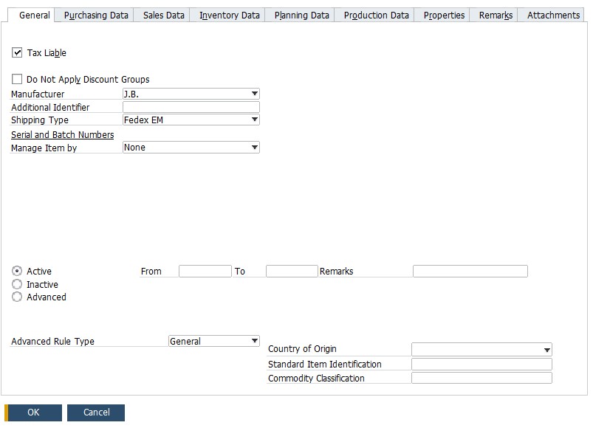Image resolution: width=593 pixels, height=428 pixels.
Task: Expand the Country of Origin selector
Action: point(547,348)
